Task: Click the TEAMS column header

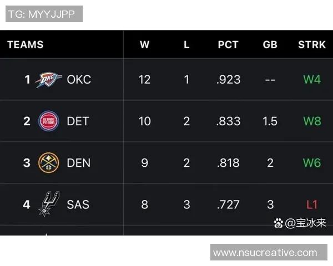Action: pos(26,45)
